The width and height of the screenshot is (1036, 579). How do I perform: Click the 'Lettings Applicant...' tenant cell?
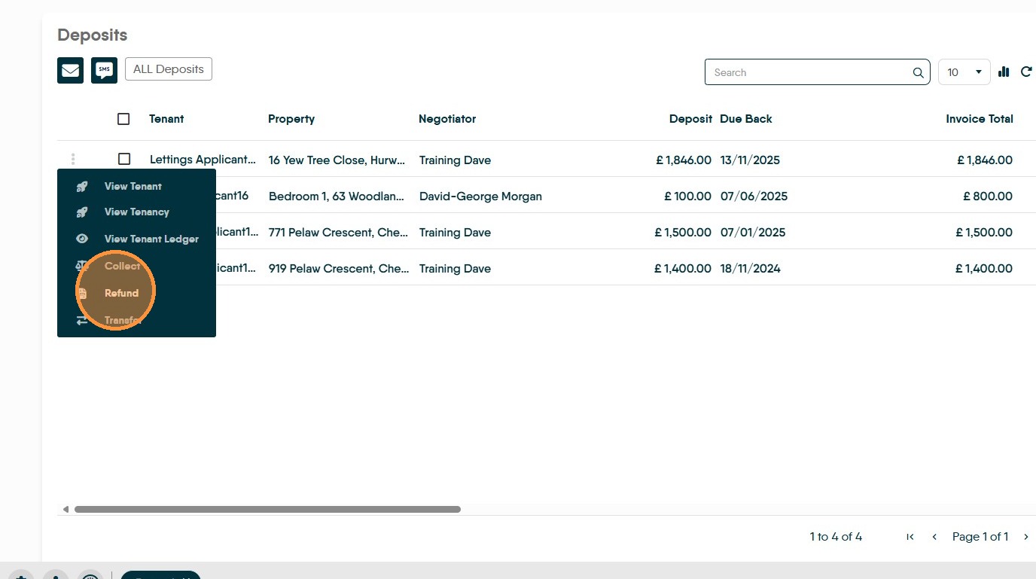click(x=203, y=160)
